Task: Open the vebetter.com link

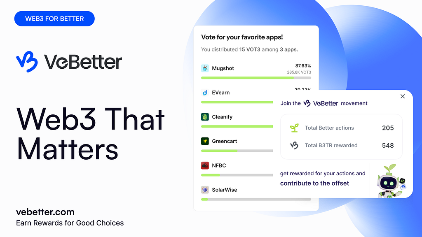Action: tap(45, 212)
